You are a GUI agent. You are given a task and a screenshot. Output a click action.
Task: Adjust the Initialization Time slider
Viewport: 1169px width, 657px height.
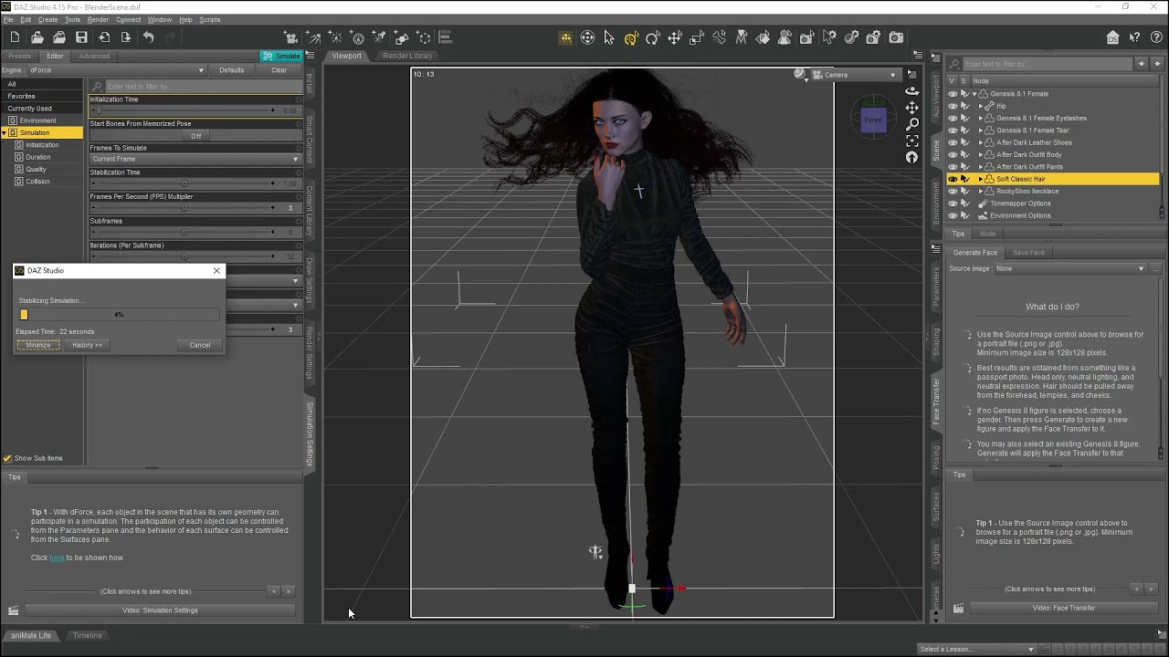[184, 110]
